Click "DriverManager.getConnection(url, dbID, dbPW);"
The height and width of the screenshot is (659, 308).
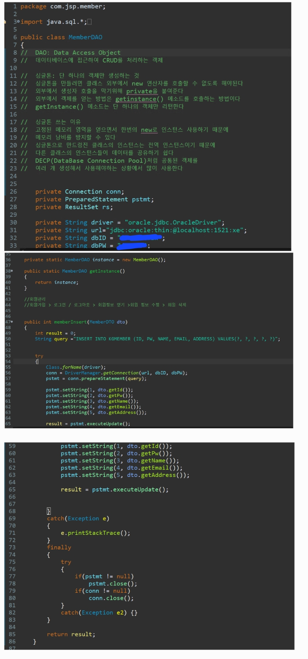click(x=126, y=373)
